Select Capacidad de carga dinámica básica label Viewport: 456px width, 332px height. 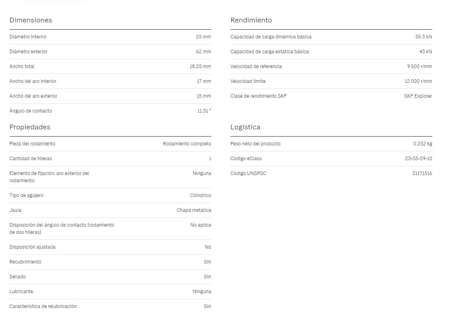pyautogui.click(x=271, y=37)
